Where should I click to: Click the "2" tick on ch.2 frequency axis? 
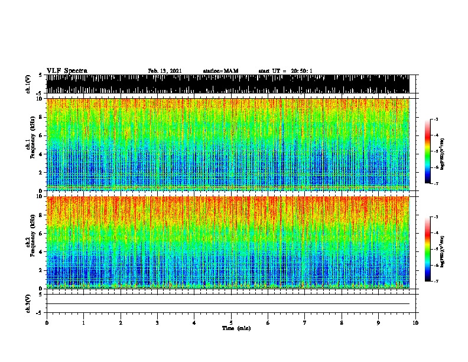[41, 270]
